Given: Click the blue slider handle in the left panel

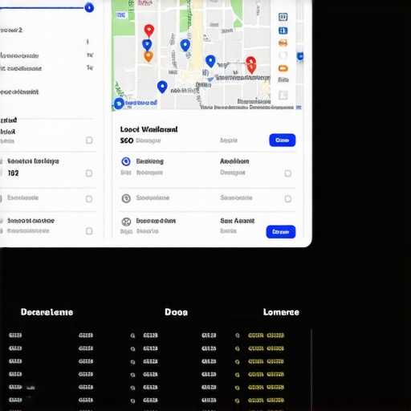Looking at the screenshot, I should tap(89, 7).
